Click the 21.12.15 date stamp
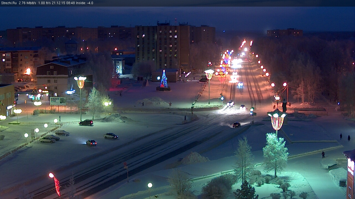Image resolution: width=355 pixels, height=199 pixels. (59, 3)
